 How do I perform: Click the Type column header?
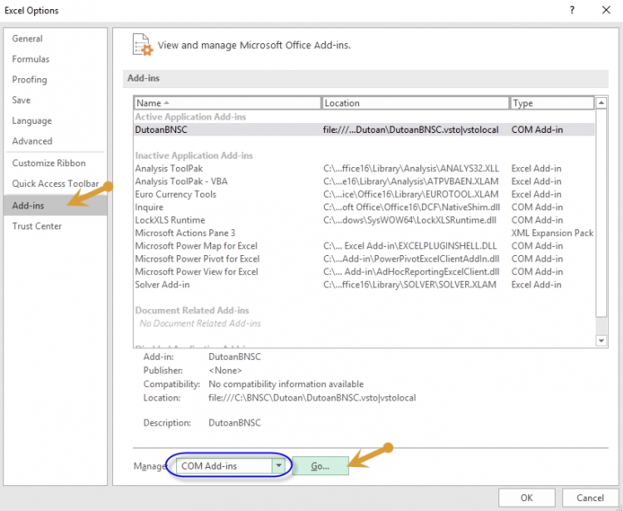(551, 103)
